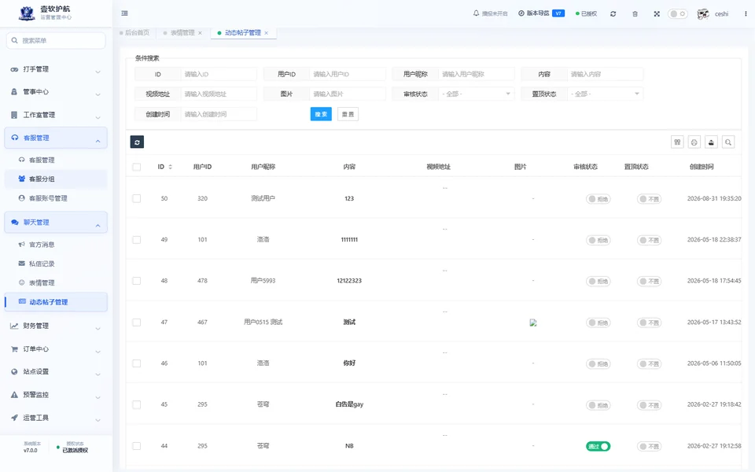This screenshot has width=755, height=472.
Task: Expand the 工作室管理 sidebar menu
Action: click(x=56, y=115)
